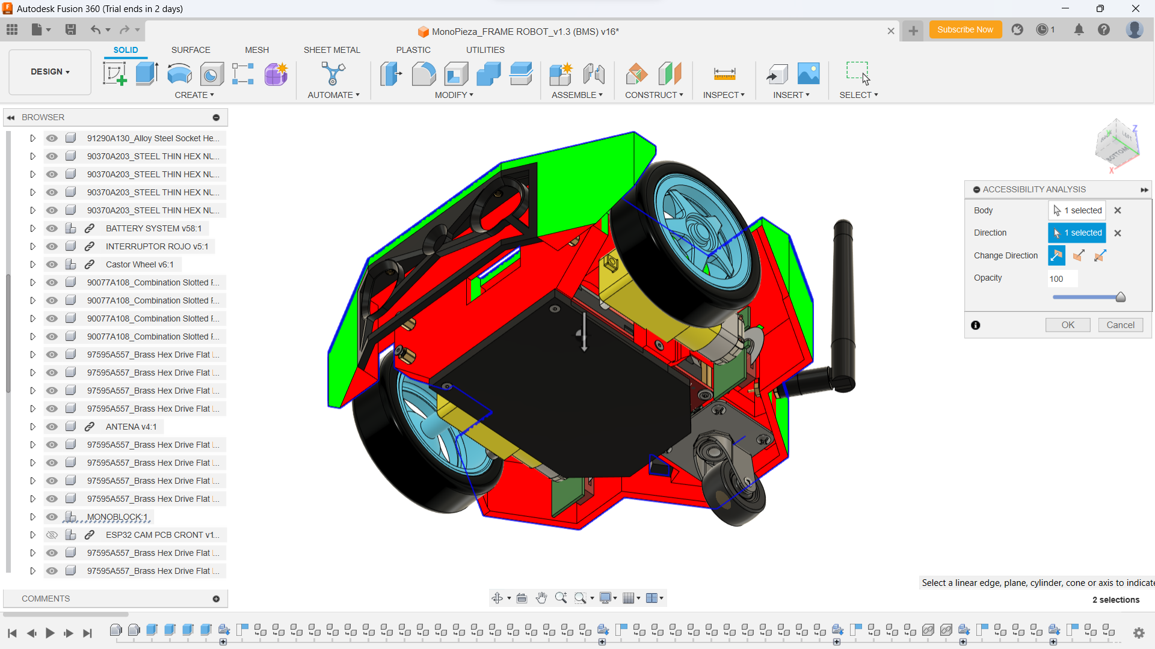The image size is (1155, 649).
Task: Open the Construct menu
Action: [x=651, y=95]
